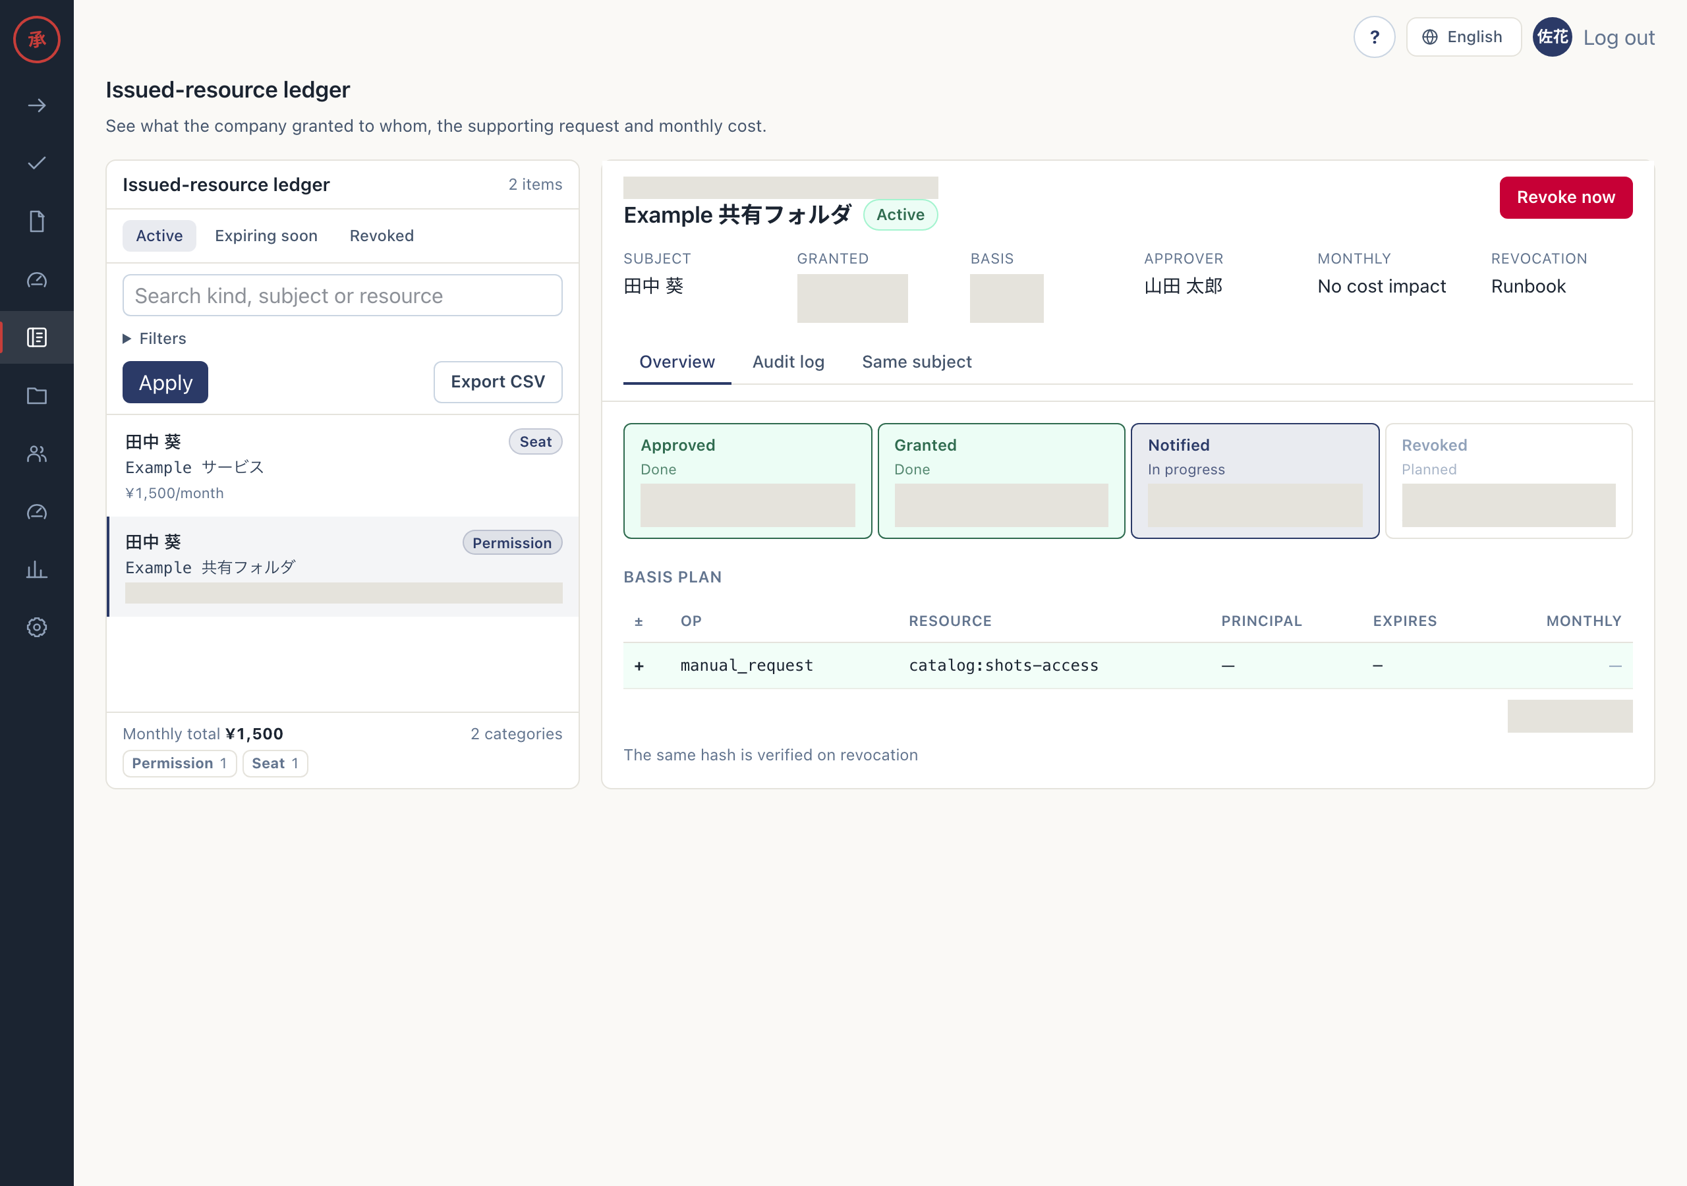Select the ledger icon in sidebar
1687x1186 pixels.
point(37,337)
